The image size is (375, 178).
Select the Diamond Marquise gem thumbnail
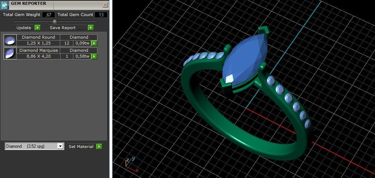pyautogui.click(x=10, y=53)
